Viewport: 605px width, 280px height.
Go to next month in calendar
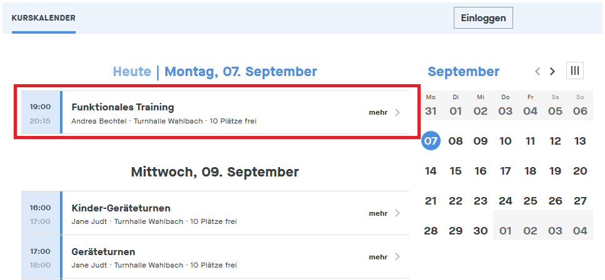point(552,72)
